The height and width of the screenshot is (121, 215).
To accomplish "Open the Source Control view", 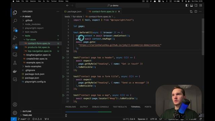I will coord(15,29).
